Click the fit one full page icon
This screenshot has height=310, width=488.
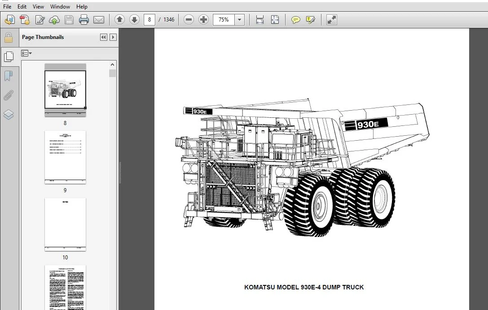click(275, 20)
